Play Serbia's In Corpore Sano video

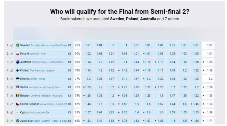tap(69, 87)
